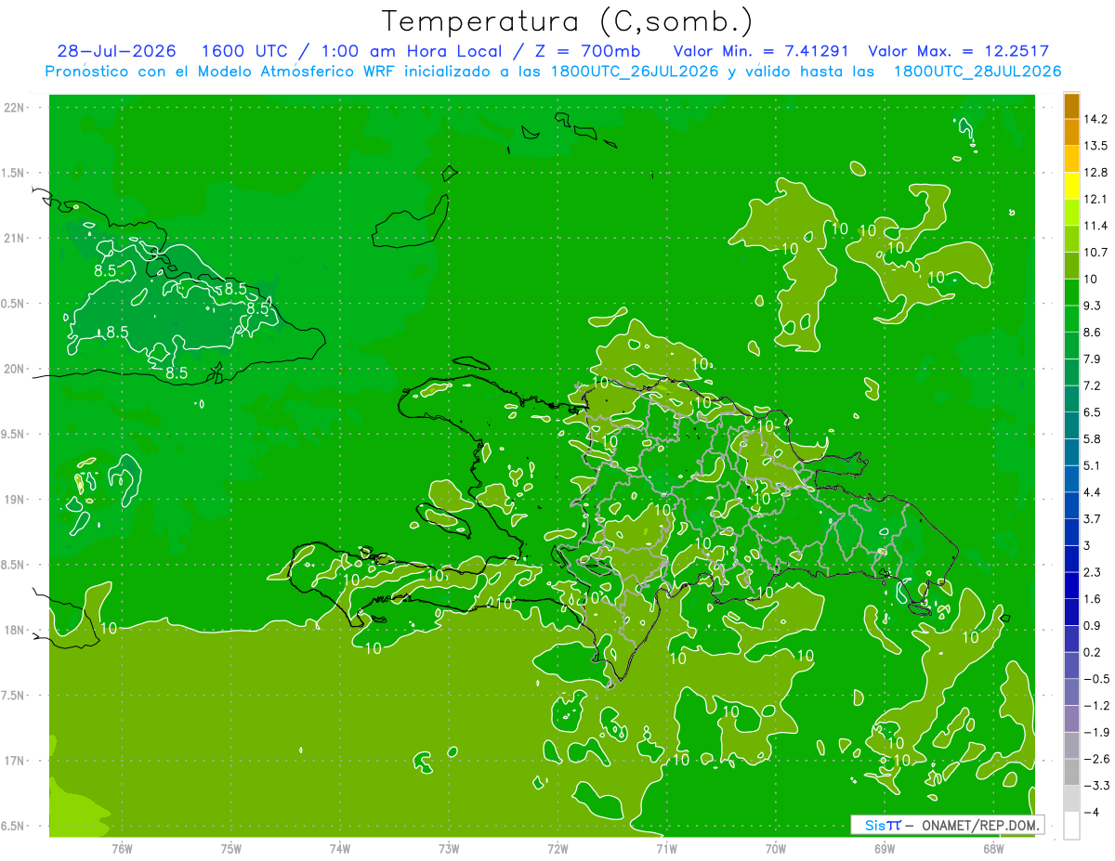Click the '19N' latitude axis label
Viewport: 1115px width, 861px height.
15,499
